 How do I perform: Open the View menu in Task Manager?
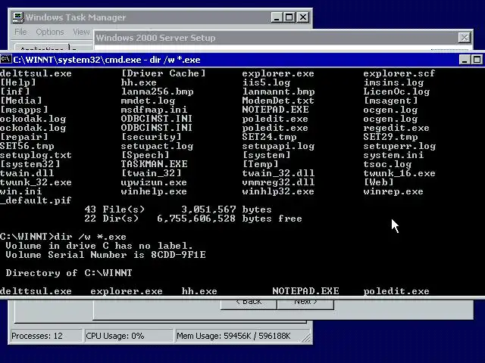coord(81,32)
